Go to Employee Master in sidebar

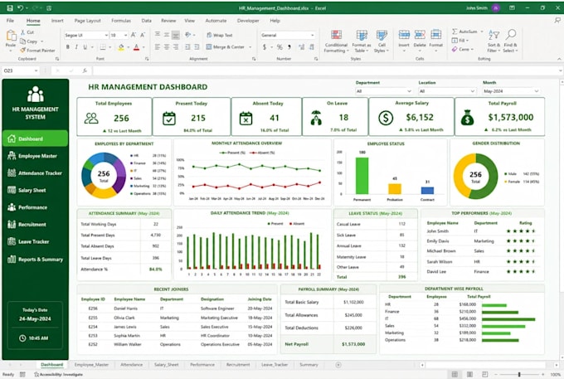coord(35,156)
